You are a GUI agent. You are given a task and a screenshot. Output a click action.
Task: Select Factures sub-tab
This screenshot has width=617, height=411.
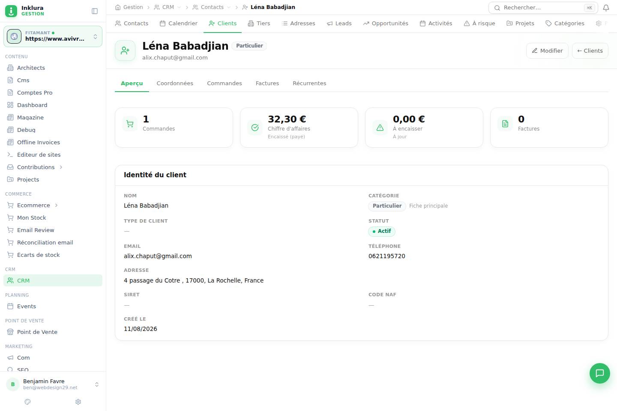(x=267, y=83)
